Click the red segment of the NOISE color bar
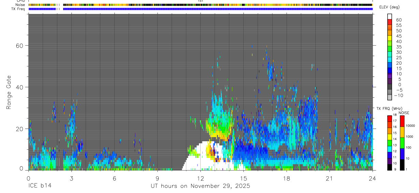The height and width of the screenshot is (193, 419). click(x=402, y=122)
